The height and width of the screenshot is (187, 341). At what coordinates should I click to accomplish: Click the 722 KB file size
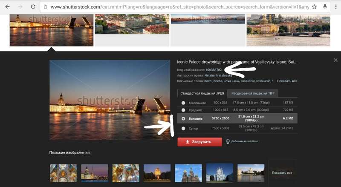coord(288,110)
